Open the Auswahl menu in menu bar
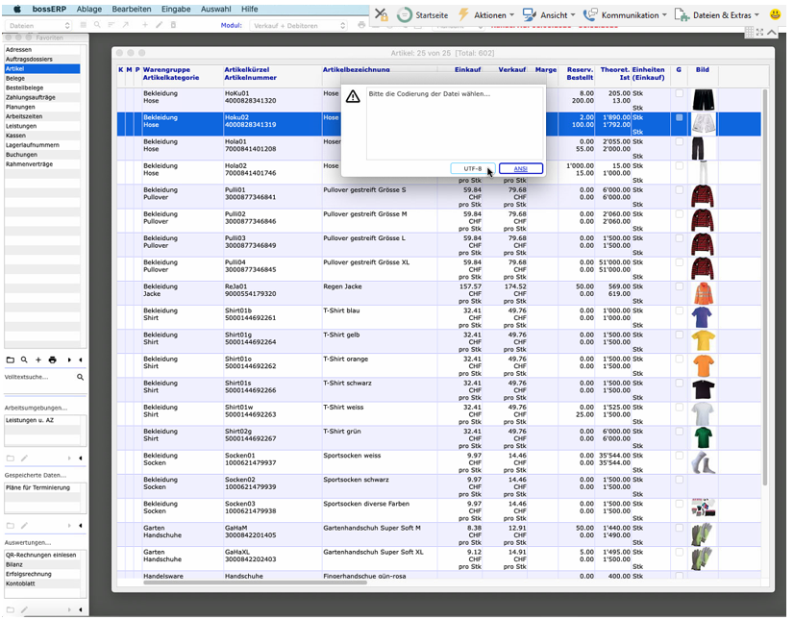This screenshot has width=794, height=620. (215, 9)
